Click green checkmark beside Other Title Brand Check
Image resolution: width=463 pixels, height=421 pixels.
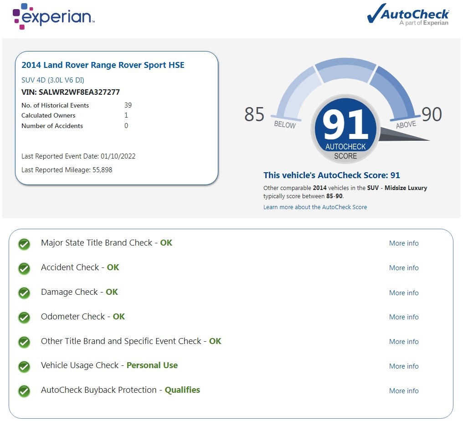(24, 342)
